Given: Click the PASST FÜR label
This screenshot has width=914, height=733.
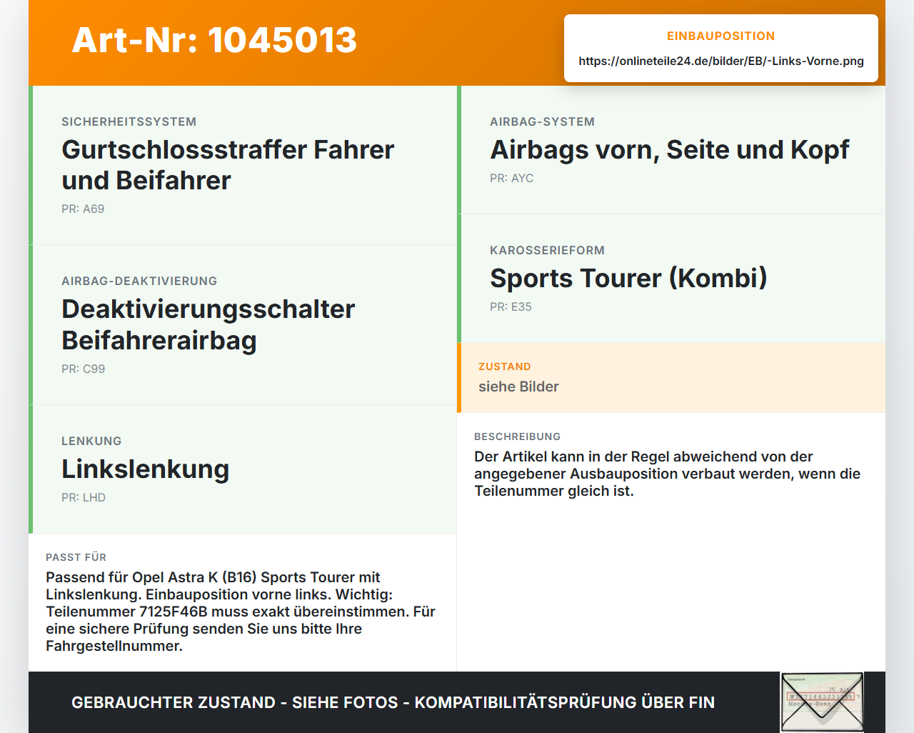Looking at the screenshot, I should tap(76, 557).
